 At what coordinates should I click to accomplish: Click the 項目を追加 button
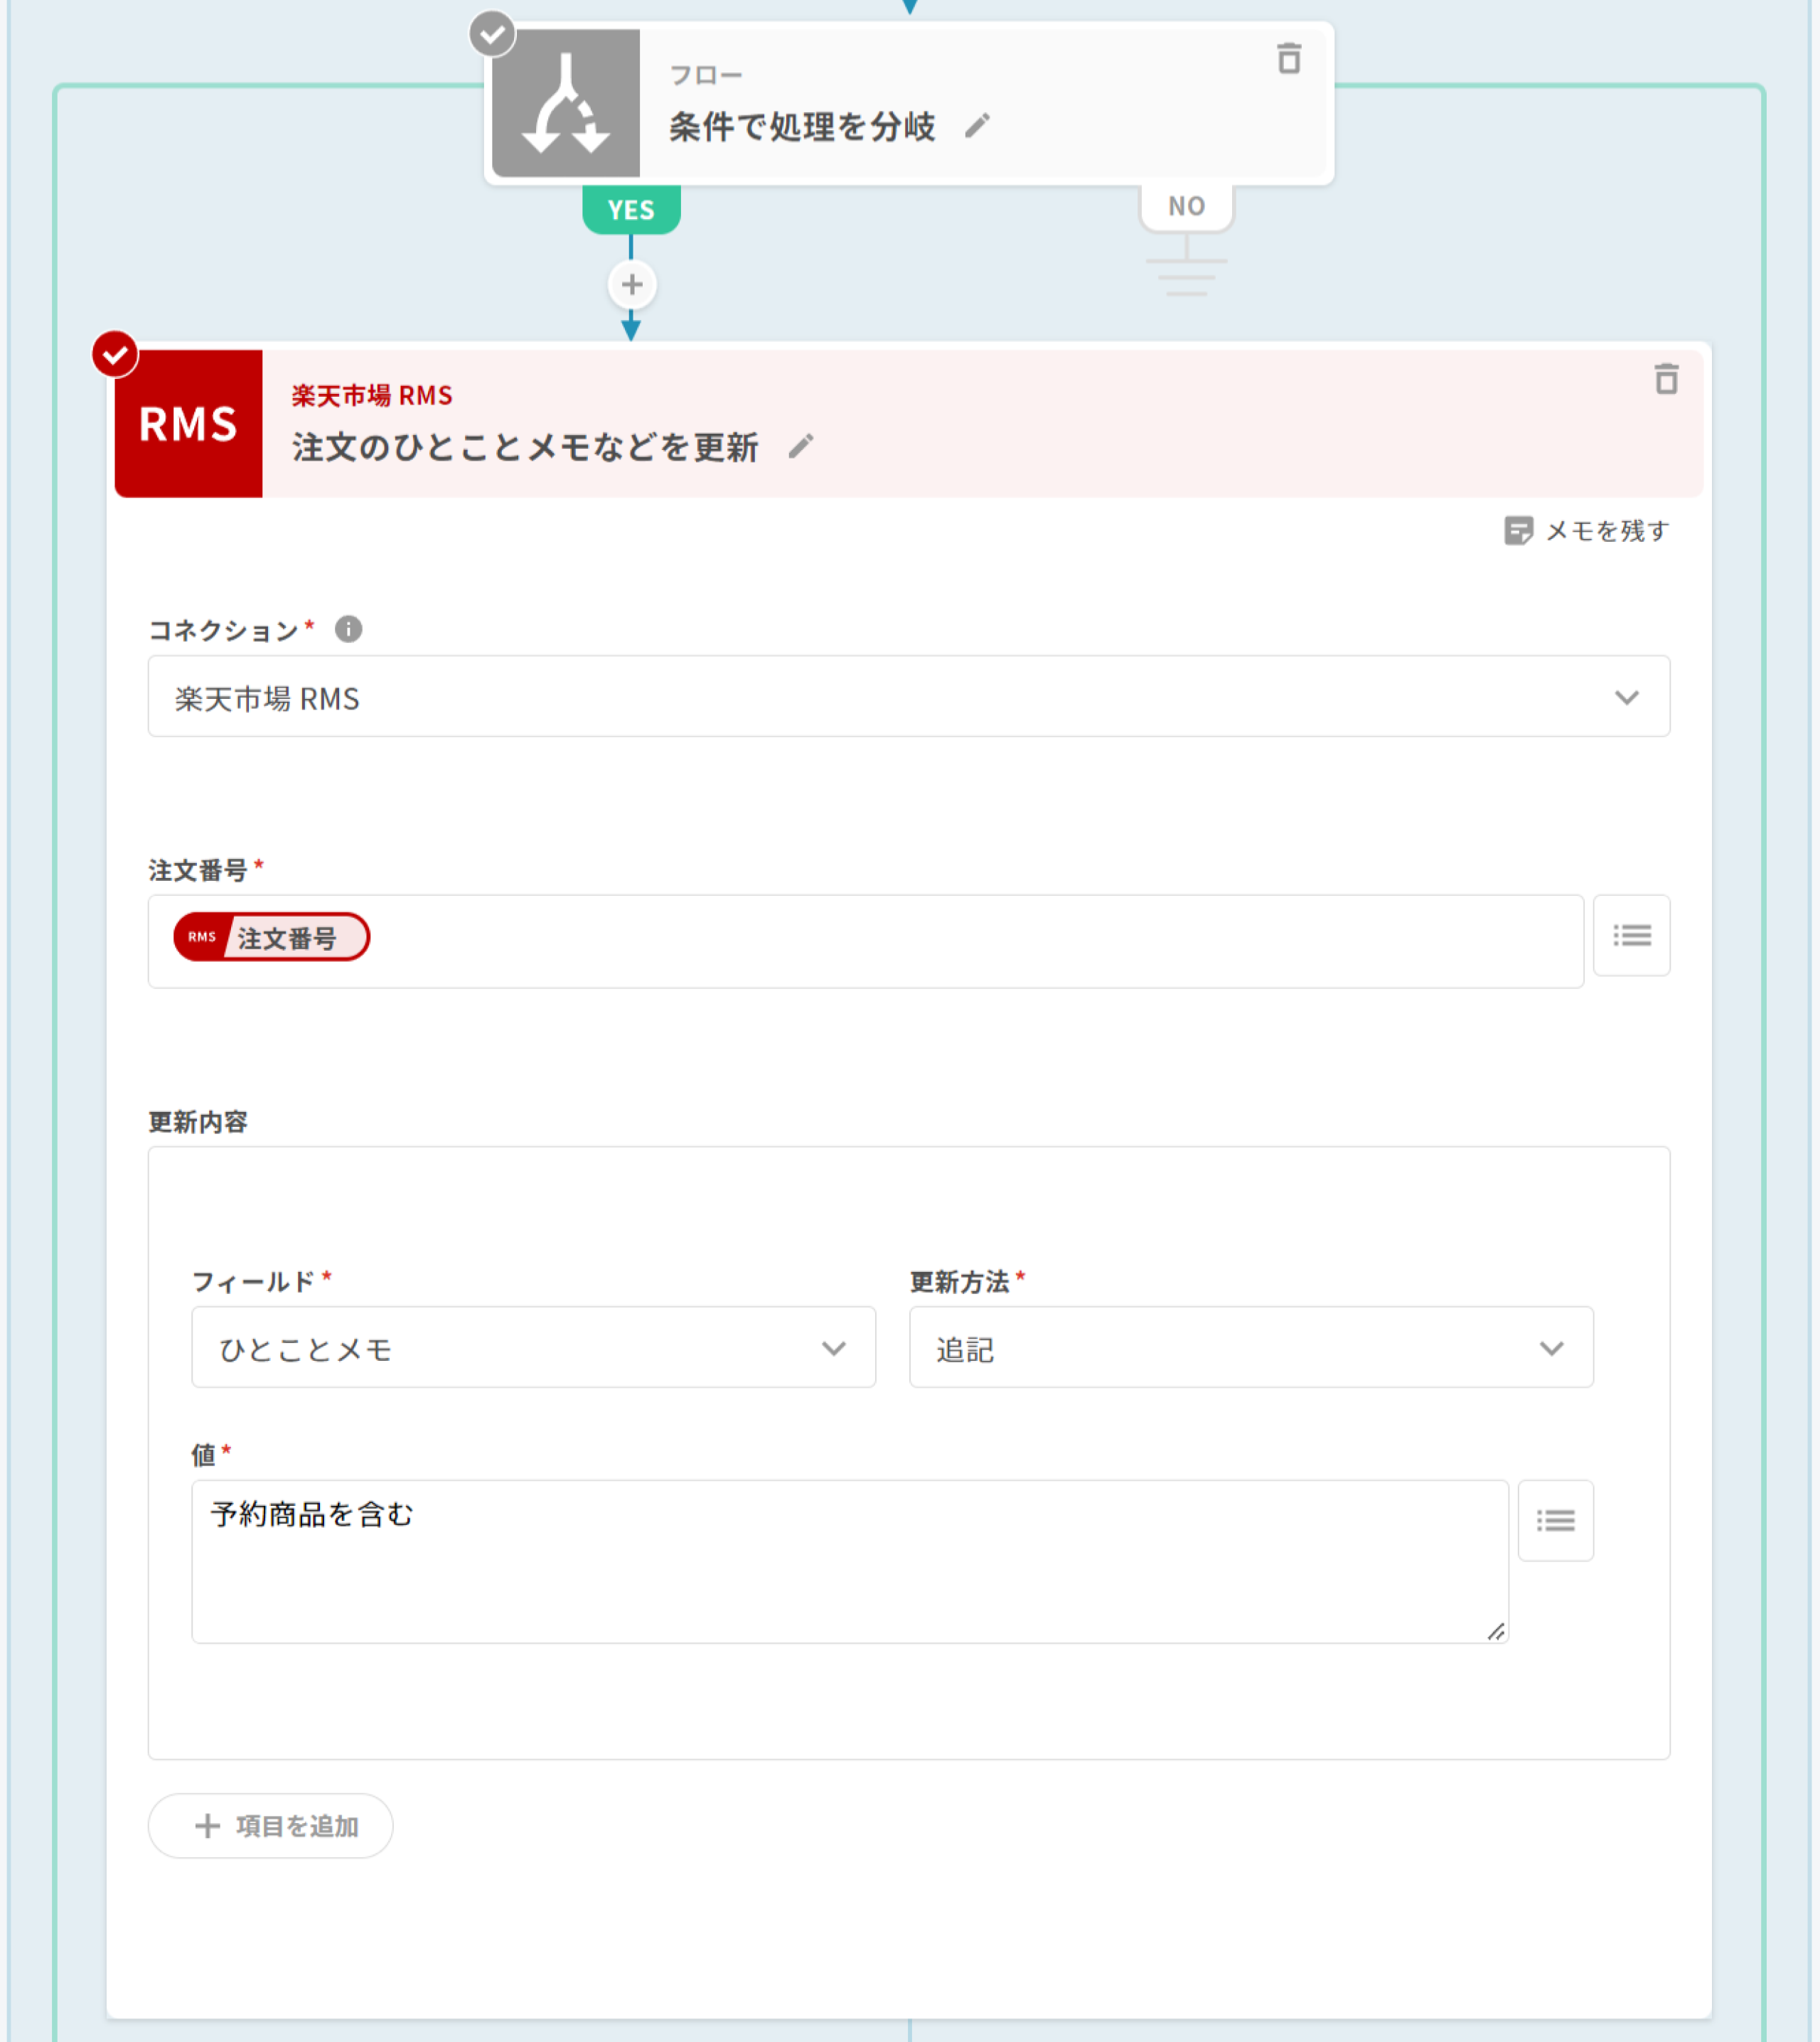271,1825
